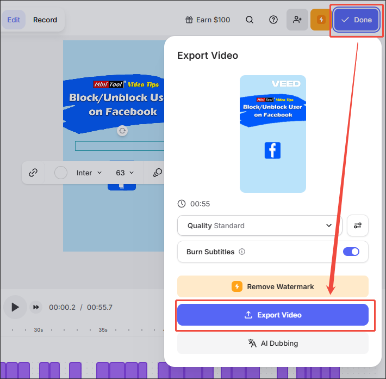Click the Block/Unblock title on canvas

pyautogui.click(x=116, y=105)
